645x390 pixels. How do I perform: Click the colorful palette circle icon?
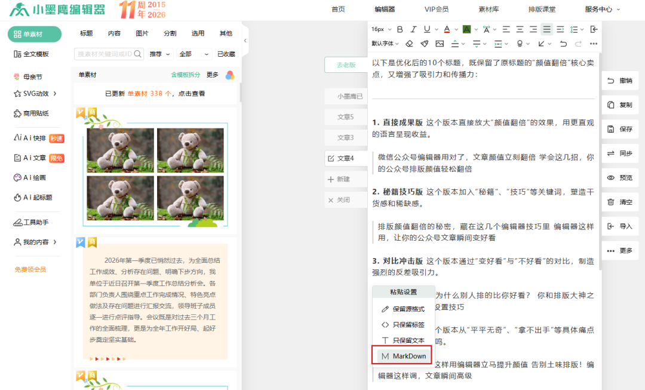230,75
